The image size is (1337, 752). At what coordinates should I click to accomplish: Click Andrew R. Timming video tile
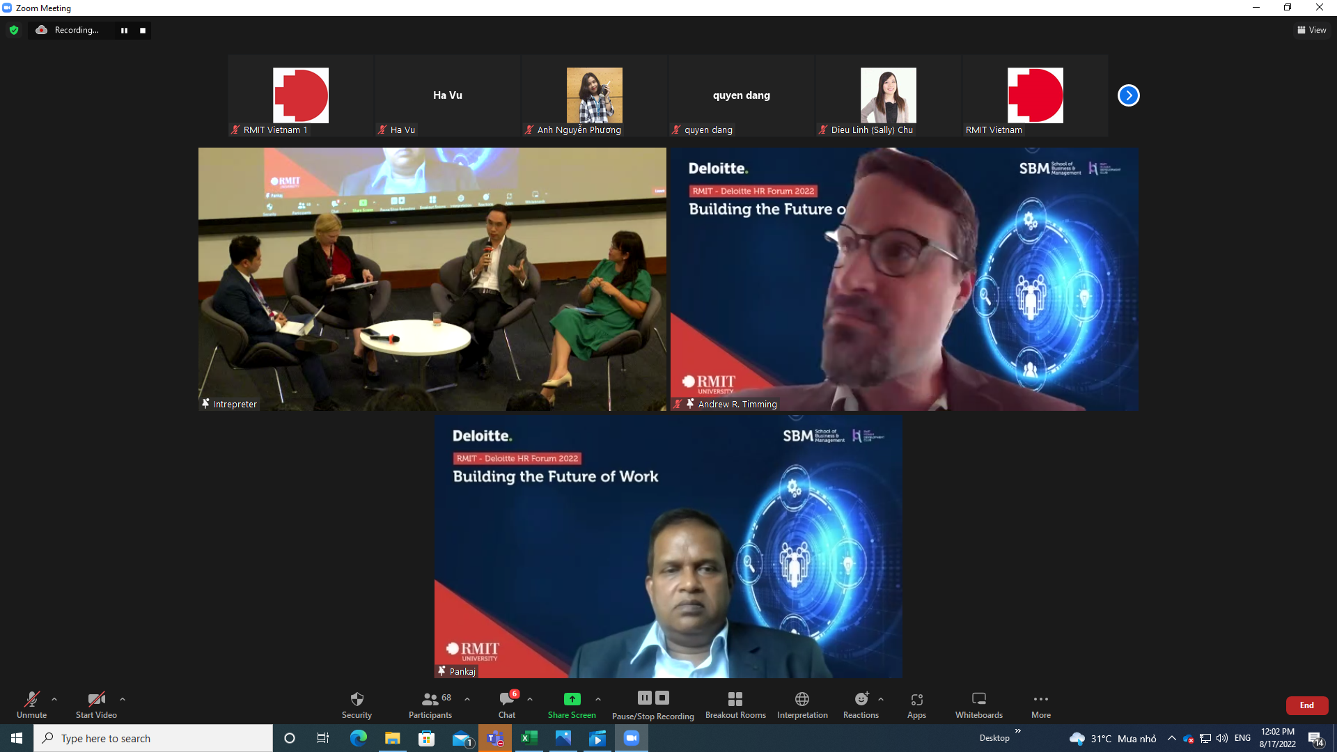click(x=905, y=279)
